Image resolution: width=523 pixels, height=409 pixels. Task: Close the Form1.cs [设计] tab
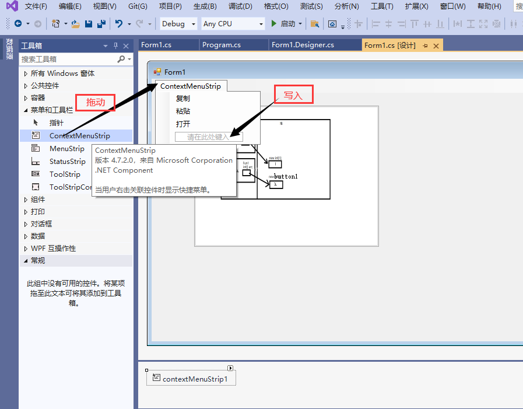click(x=436, y=46)
